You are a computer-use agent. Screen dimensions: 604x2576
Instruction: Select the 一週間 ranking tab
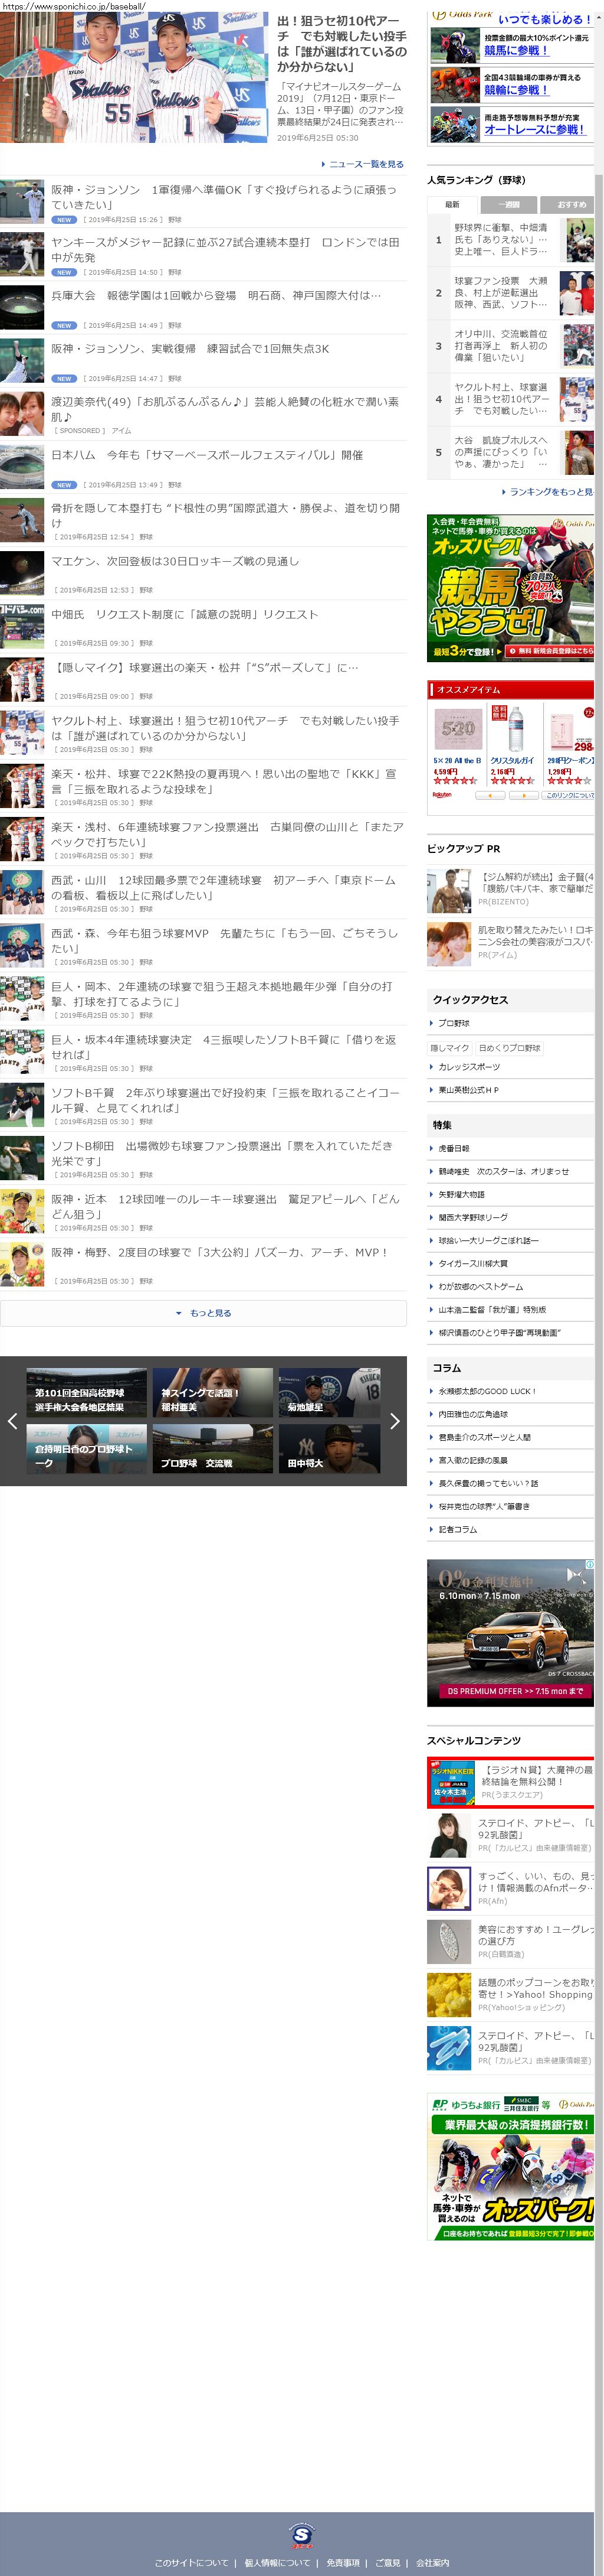pyautogui.click(x=509, y=204)
